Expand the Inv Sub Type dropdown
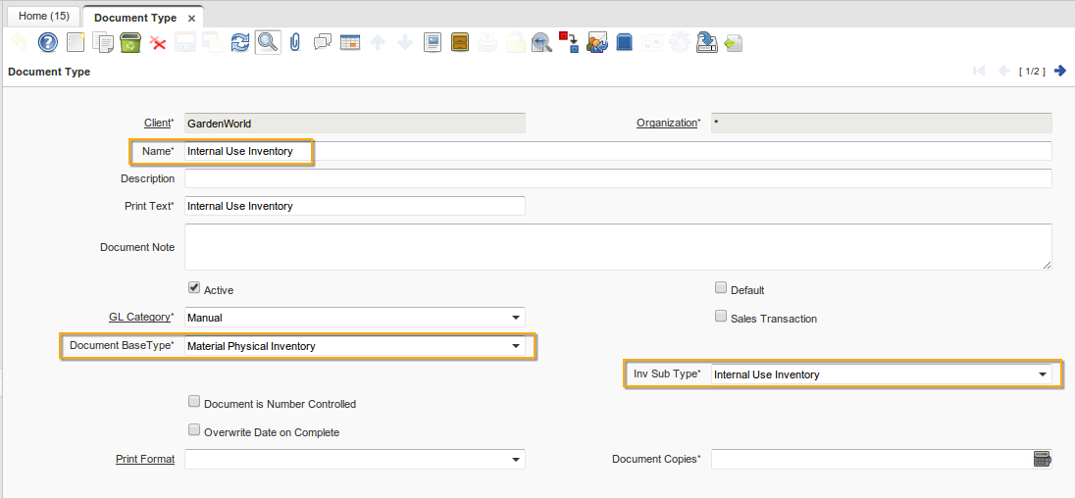Viewport: 1075px width, 498px height. tap(1042, 374)
